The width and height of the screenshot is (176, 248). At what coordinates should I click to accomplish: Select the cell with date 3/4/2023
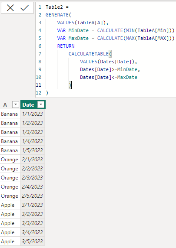point(33,232)
